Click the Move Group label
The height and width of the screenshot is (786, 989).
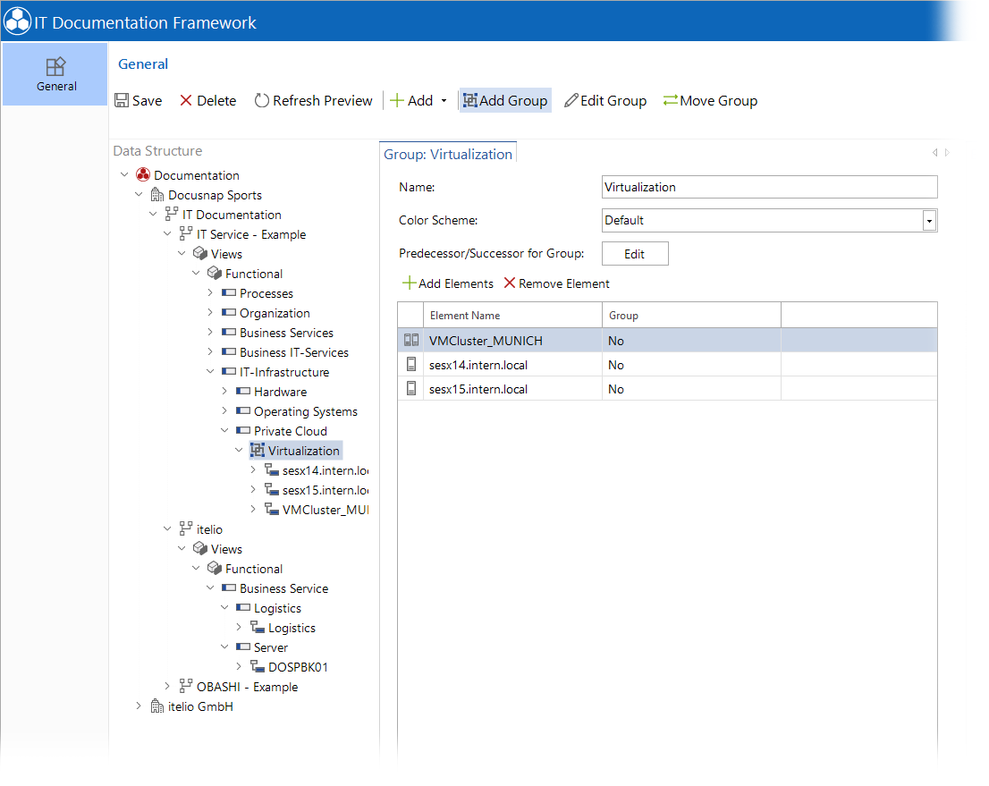click(x=718, y=101)
